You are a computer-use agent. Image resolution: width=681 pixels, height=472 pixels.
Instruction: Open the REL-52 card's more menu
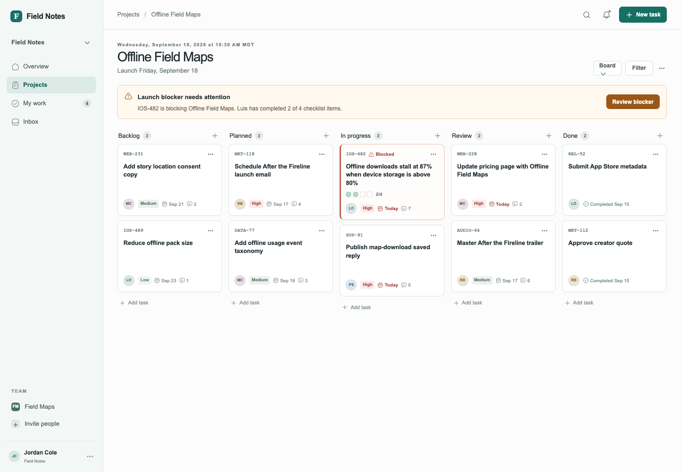tap(655, 154)
